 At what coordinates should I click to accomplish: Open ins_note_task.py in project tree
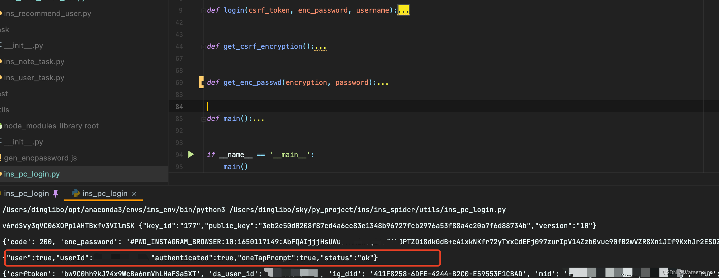coord(34,62)
